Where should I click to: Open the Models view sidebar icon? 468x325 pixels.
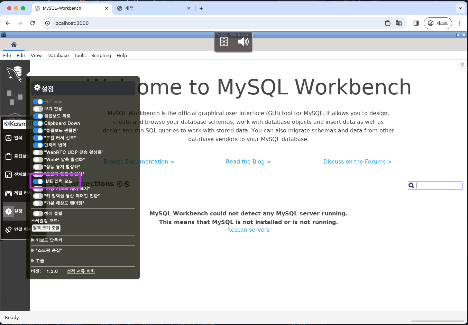(x=15, y=97)
